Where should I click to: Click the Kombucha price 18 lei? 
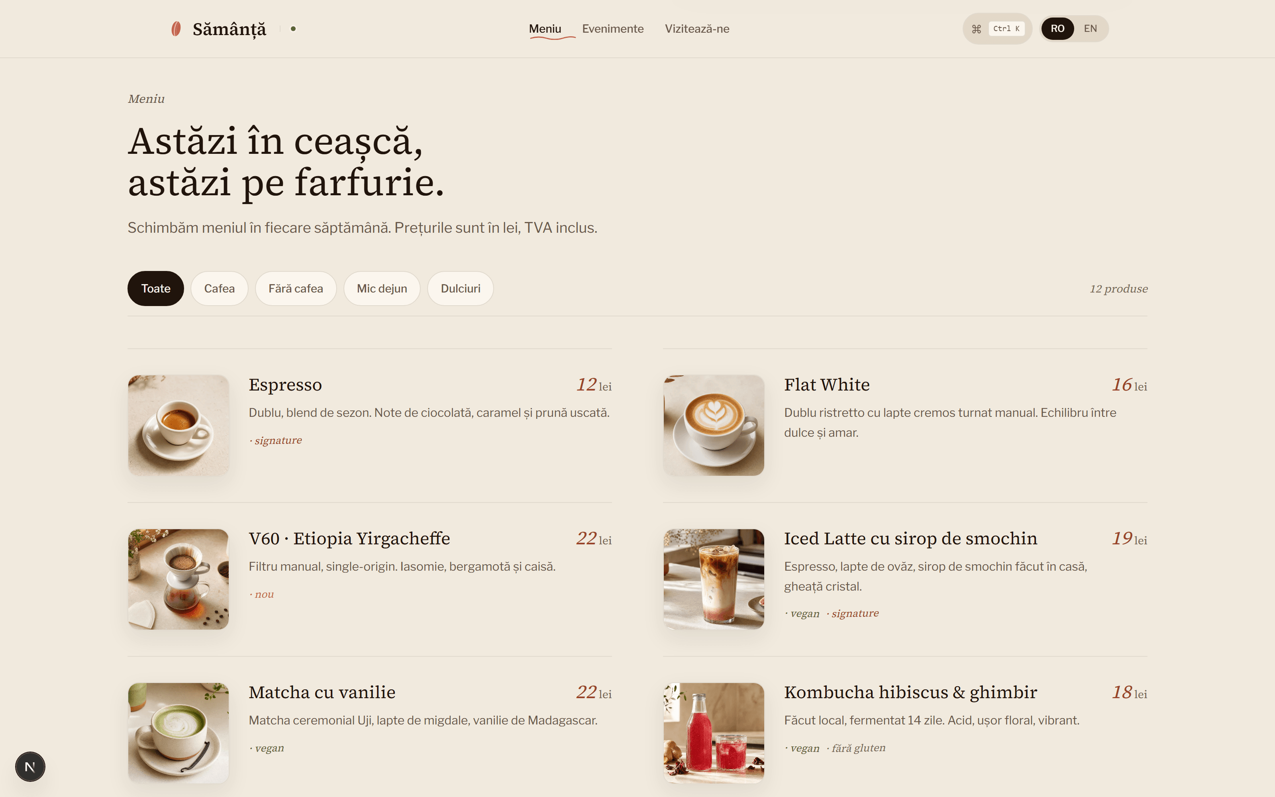[1129, 693]
